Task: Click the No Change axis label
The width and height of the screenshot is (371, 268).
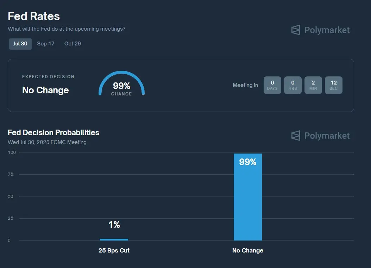Action: tap(248, 250)
